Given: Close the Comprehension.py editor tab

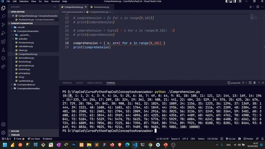Looking at the screenshot, I should pos(86,7).
